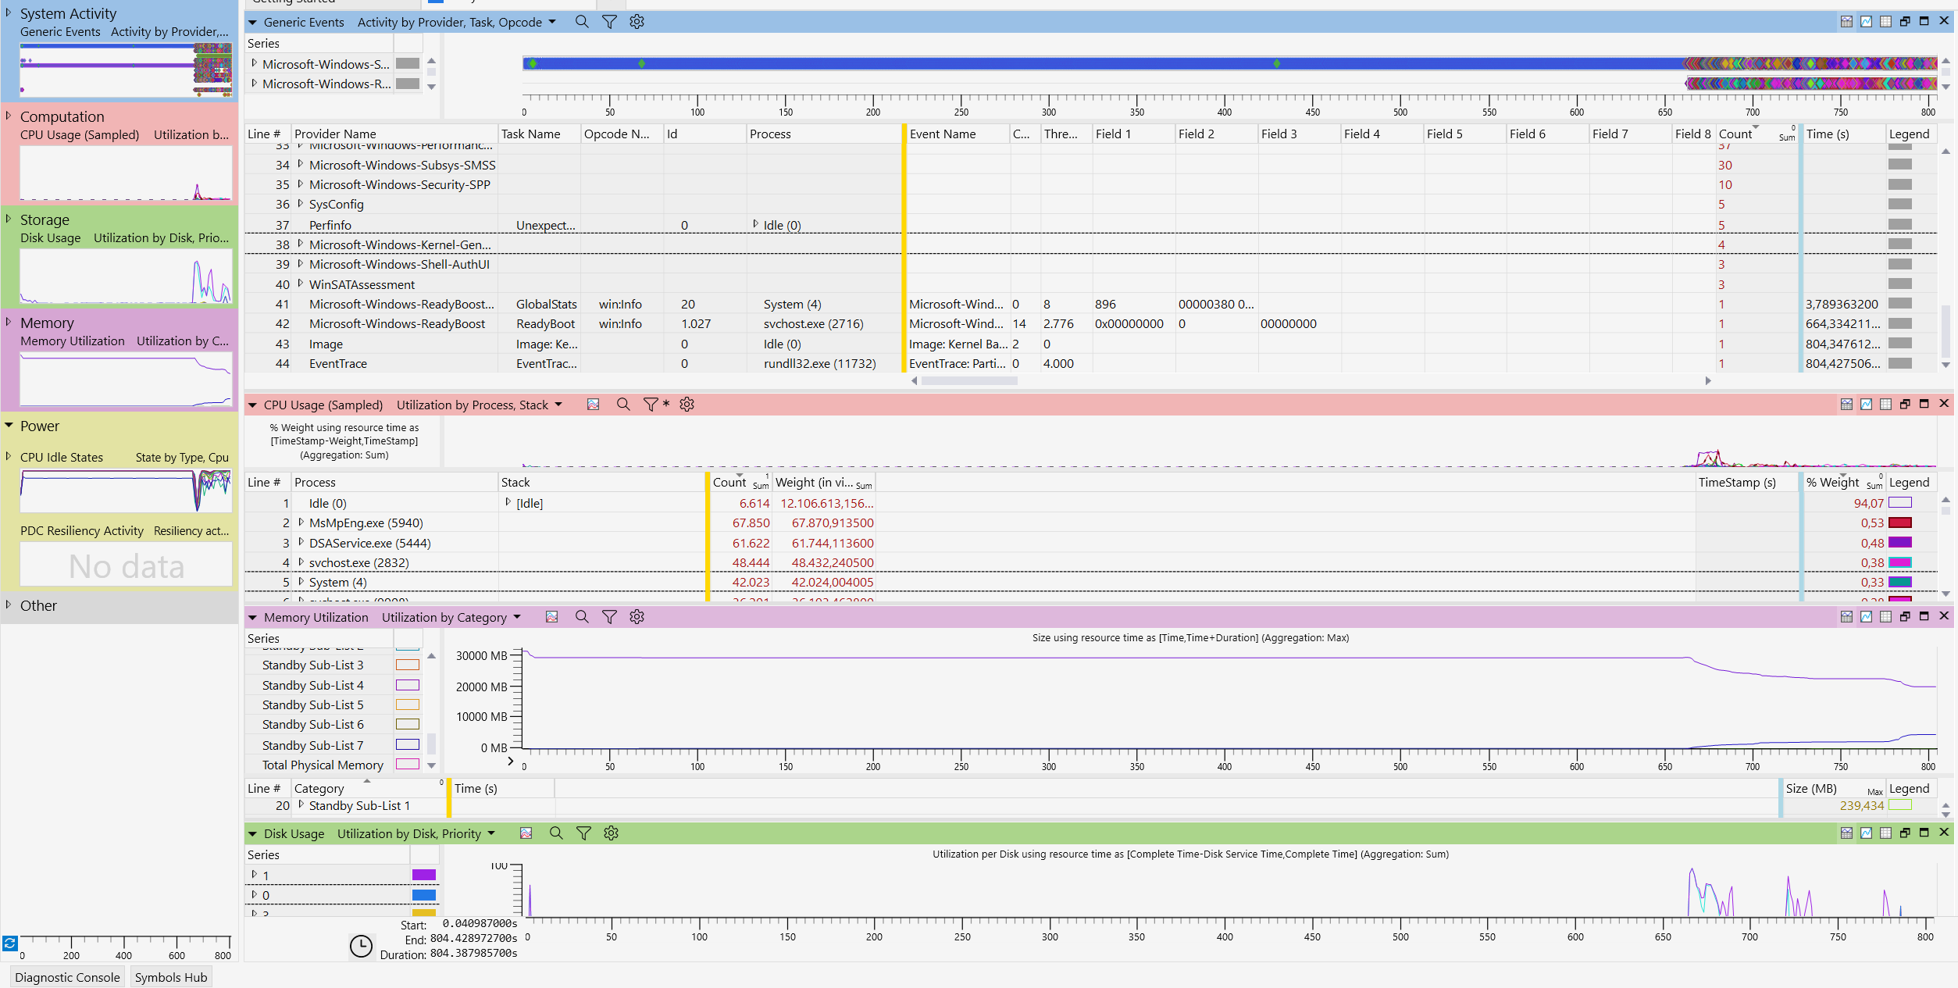Toggle Total Physical Memory series visibility box
This screenshot has width=1958, height=988.
(407, 765)
